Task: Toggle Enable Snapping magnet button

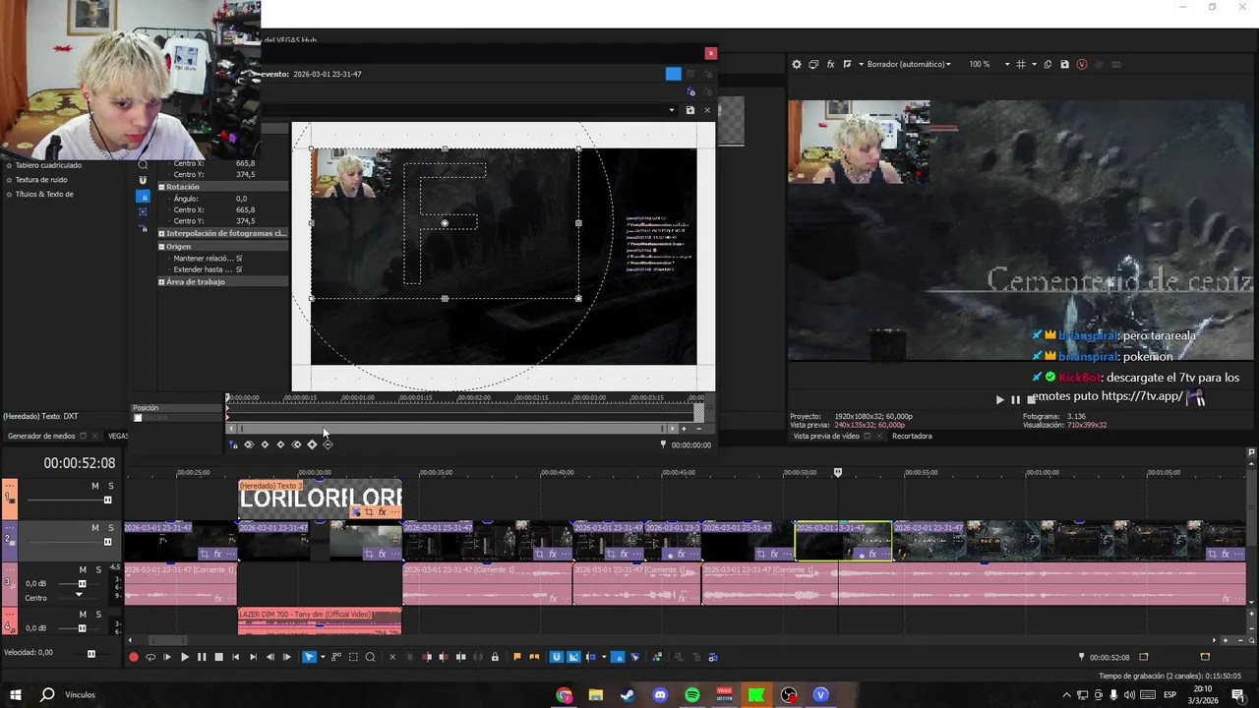Action: (557, 658)
